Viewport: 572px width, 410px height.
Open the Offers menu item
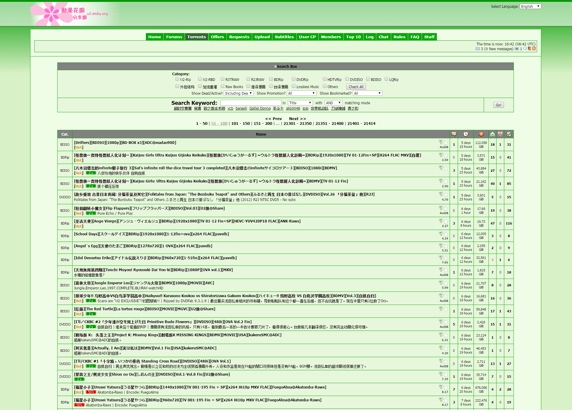218,37
